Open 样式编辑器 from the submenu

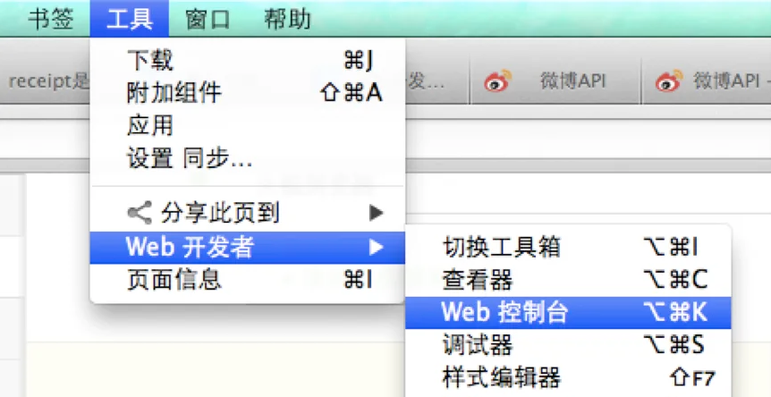[569, 378]
